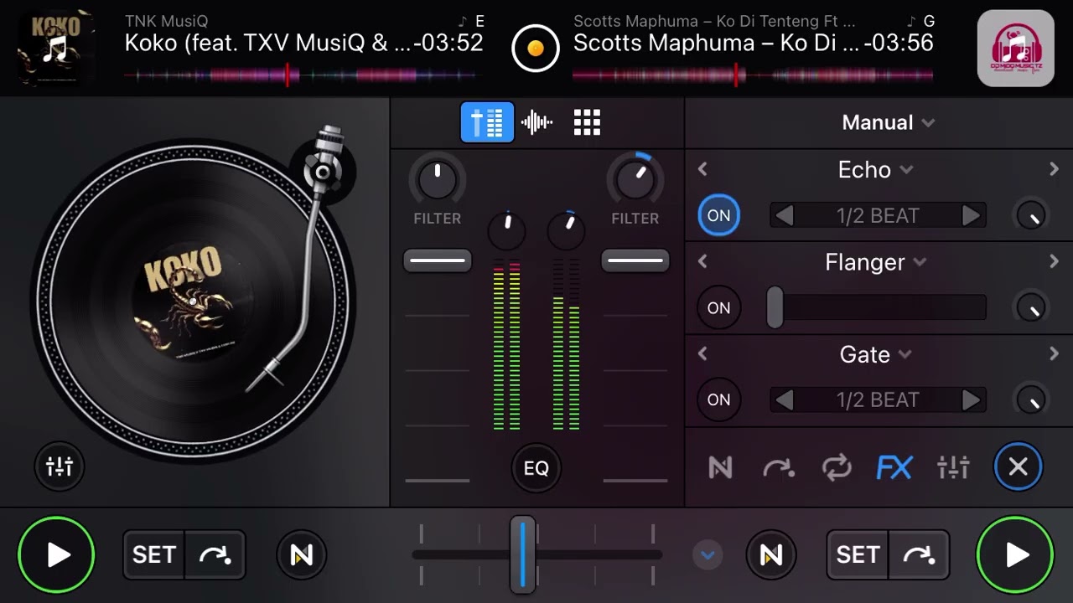Open left deck mixer tools button

60,466
